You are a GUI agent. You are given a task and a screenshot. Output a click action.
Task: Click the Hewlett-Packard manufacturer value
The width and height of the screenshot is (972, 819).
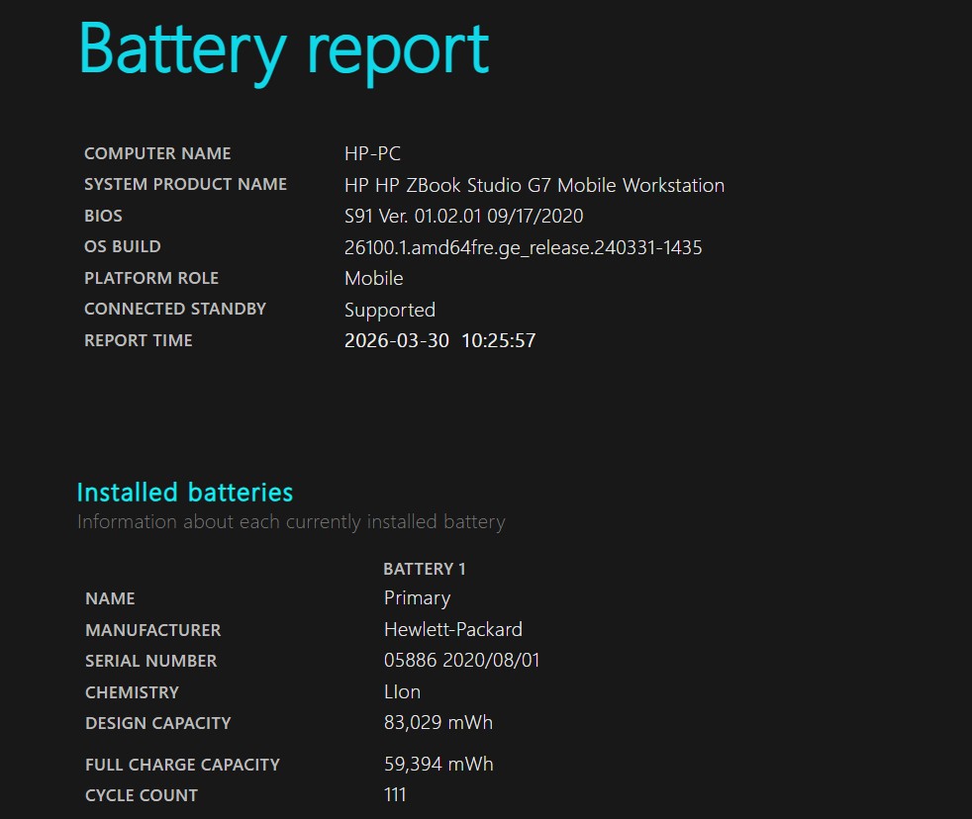(x=452, y=629)
